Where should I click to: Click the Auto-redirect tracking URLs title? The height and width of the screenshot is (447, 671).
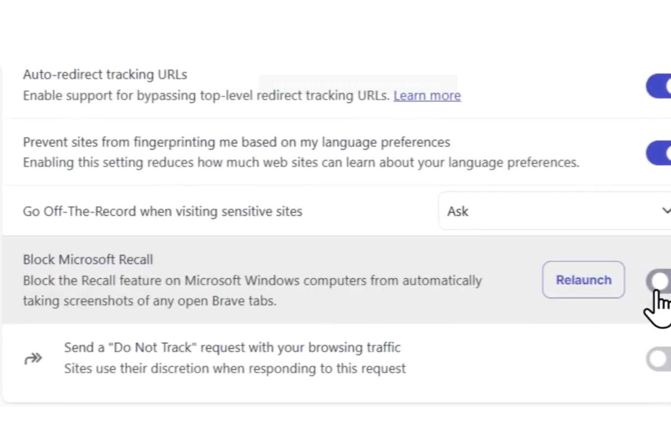pos(105,74)
